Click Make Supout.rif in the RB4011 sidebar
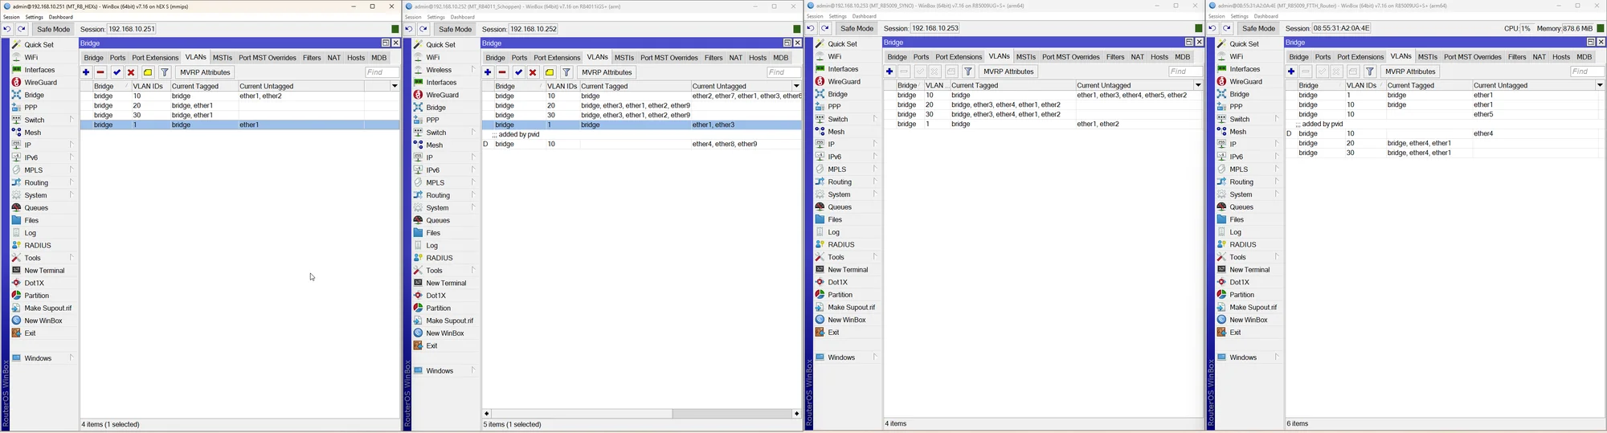Viewport: 1607px width, 433px height. pos(449,321)
